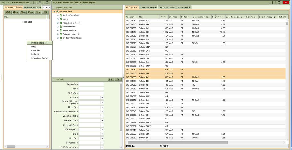292x150 pixels.
Task: Expand the Árpádtetői erdészet tree node
Action: (x=58, y=15)
